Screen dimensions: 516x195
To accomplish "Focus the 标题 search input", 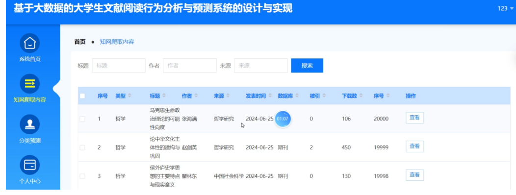I will [119, 66].
